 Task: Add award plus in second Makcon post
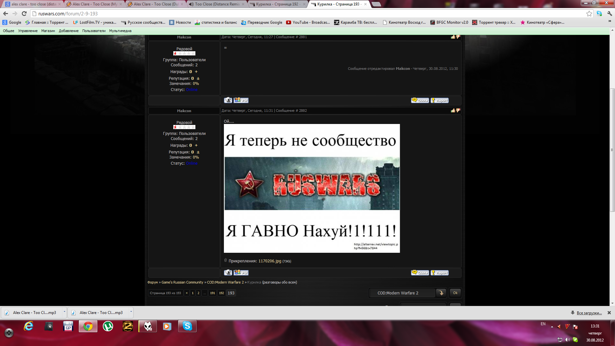pos(196,145)
